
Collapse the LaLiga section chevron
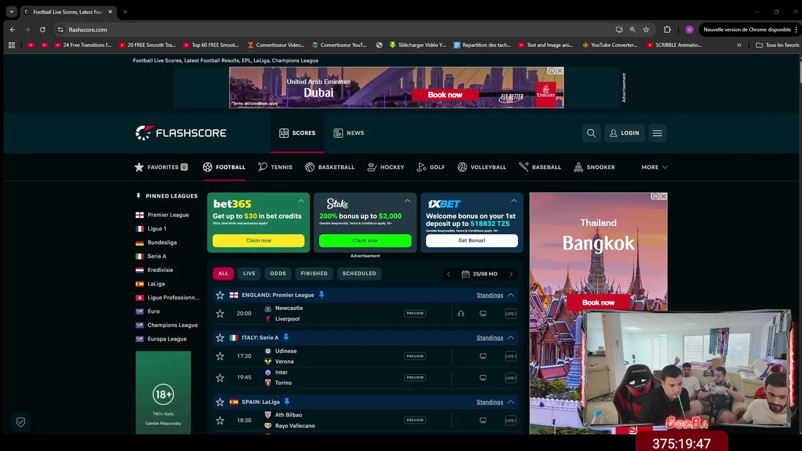pyautogui.click(x=511, y=402)
